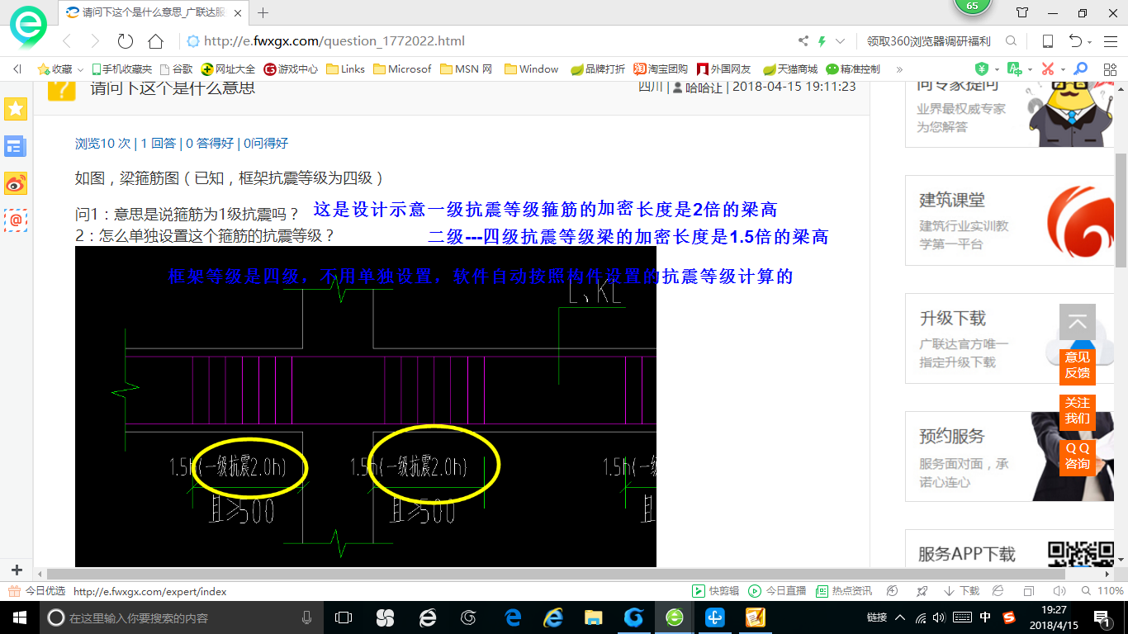1128x634 pixels.
Task: Click the 意见反馈 orange button
Action: (1078, 366)
